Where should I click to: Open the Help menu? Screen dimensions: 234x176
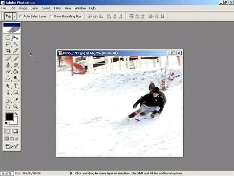click(x=92, y=8)
